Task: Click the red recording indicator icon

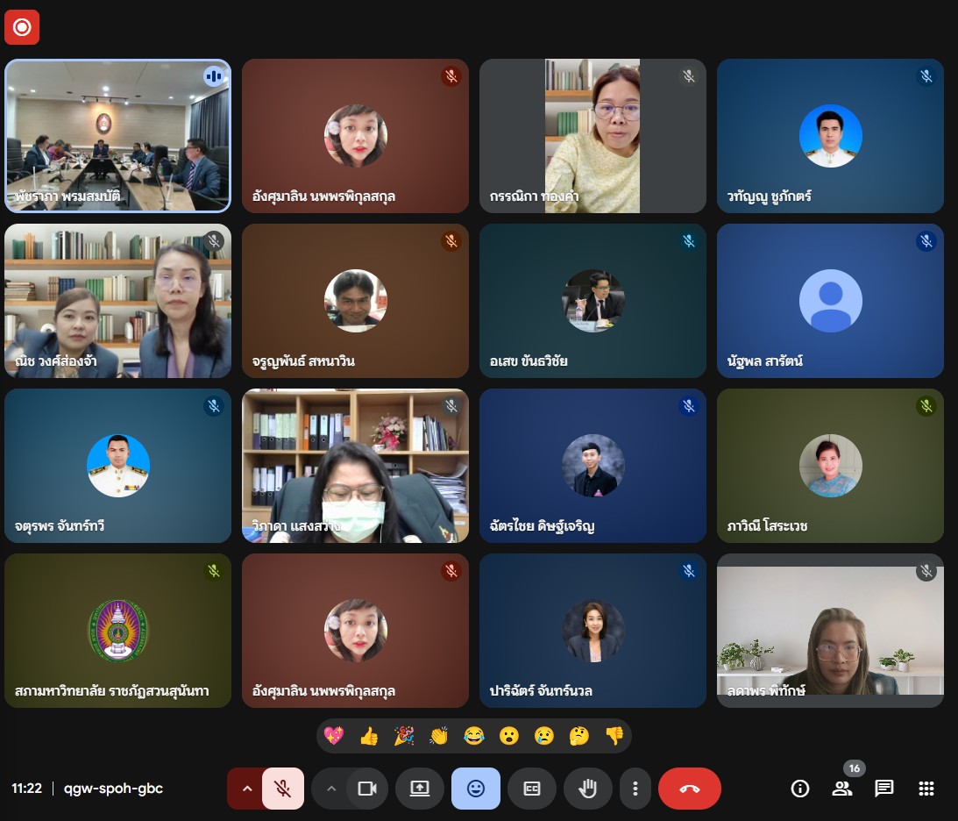Action: 22,27
